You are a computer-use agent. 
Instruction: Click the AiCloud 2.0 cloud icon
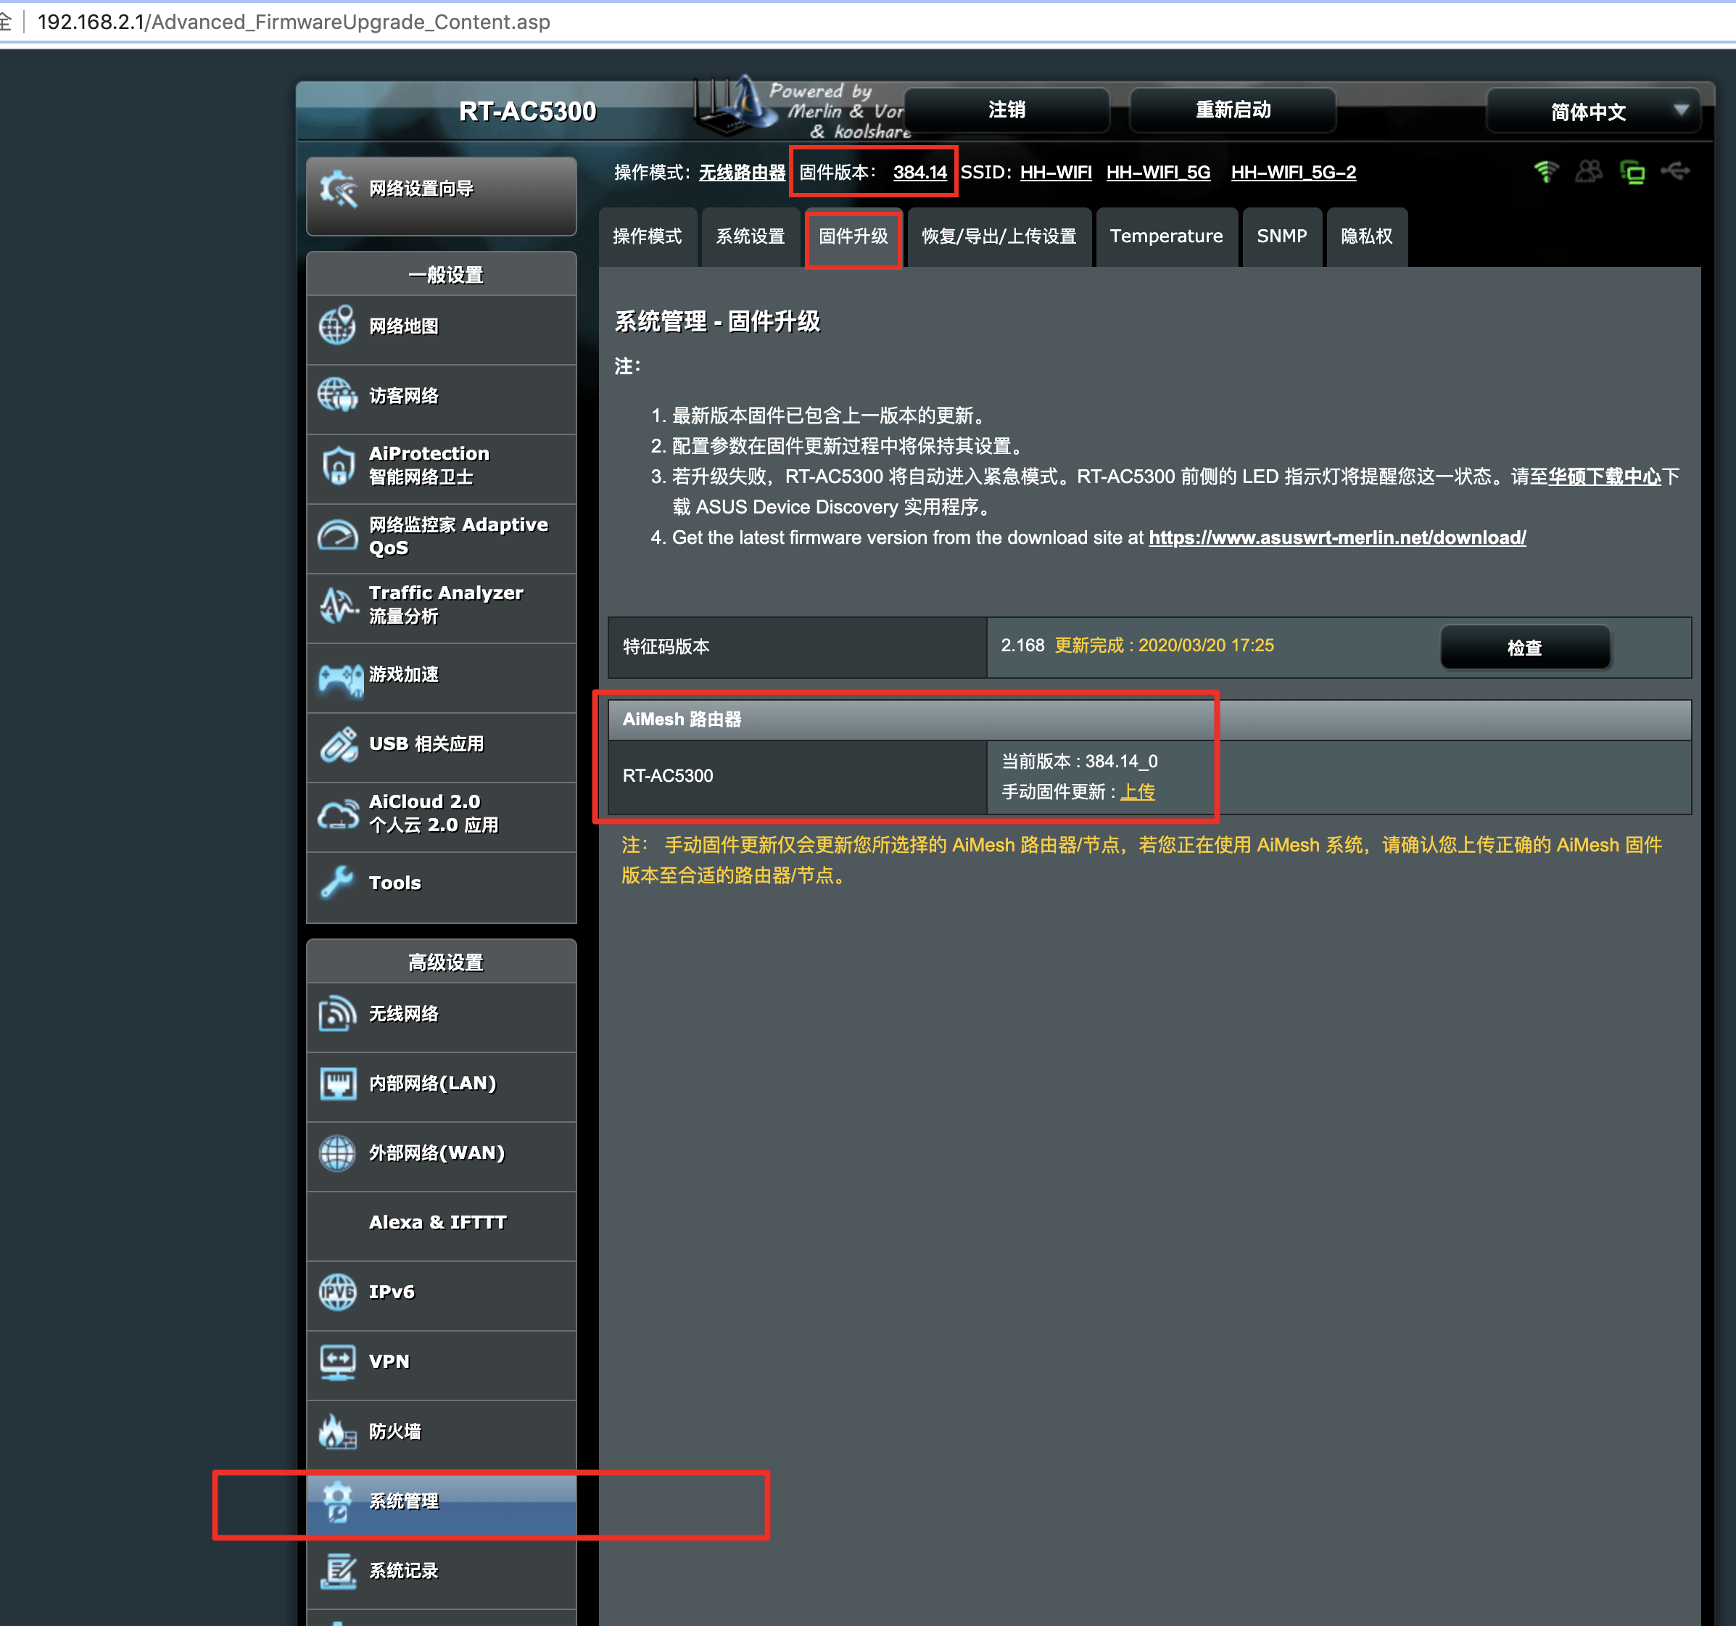point(337,814)
